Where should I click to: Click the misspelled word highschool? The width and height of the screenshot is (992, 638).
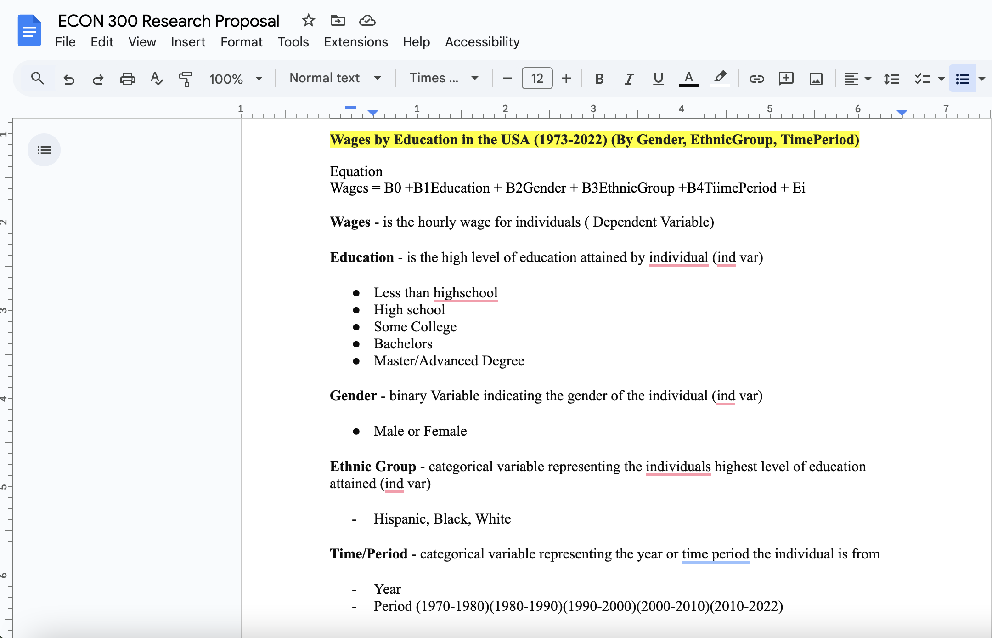tap(465, 293)
